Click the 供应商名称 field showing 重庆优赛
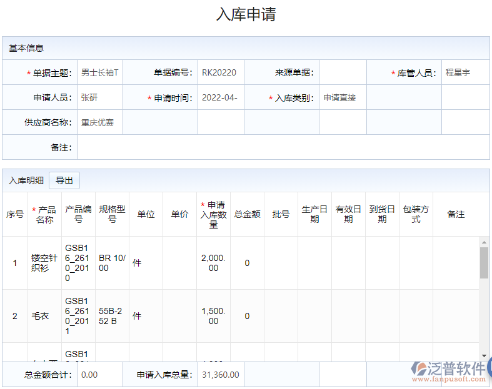This screenshot has height=389, width=492. pos(100,123)
